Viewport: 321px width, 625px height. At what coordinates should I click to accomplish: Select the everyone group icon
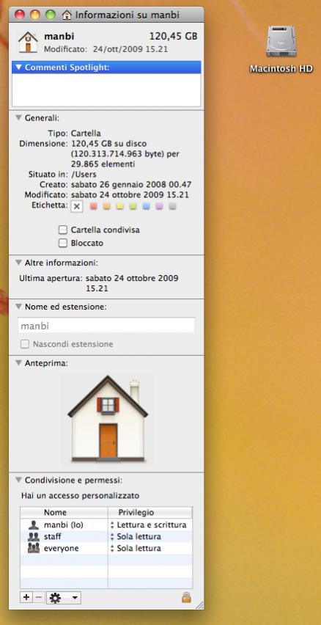point(34,548)
